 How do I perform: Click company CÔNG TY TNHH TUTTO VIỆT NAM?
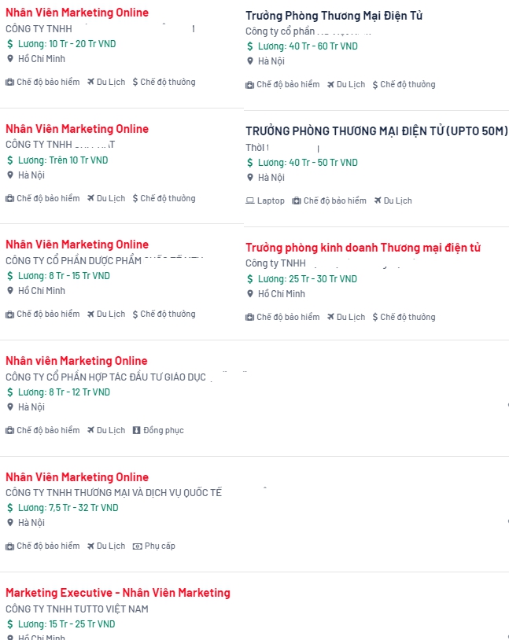point(77,609)
